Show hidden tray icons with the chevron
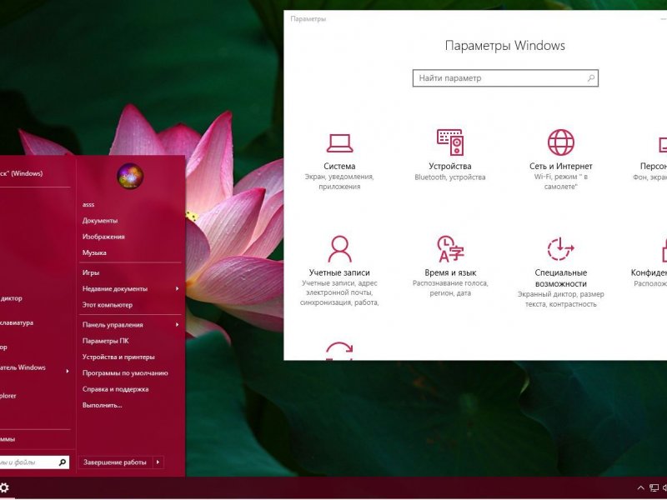Screen dimensions: 667x500 tap(640, 488)
